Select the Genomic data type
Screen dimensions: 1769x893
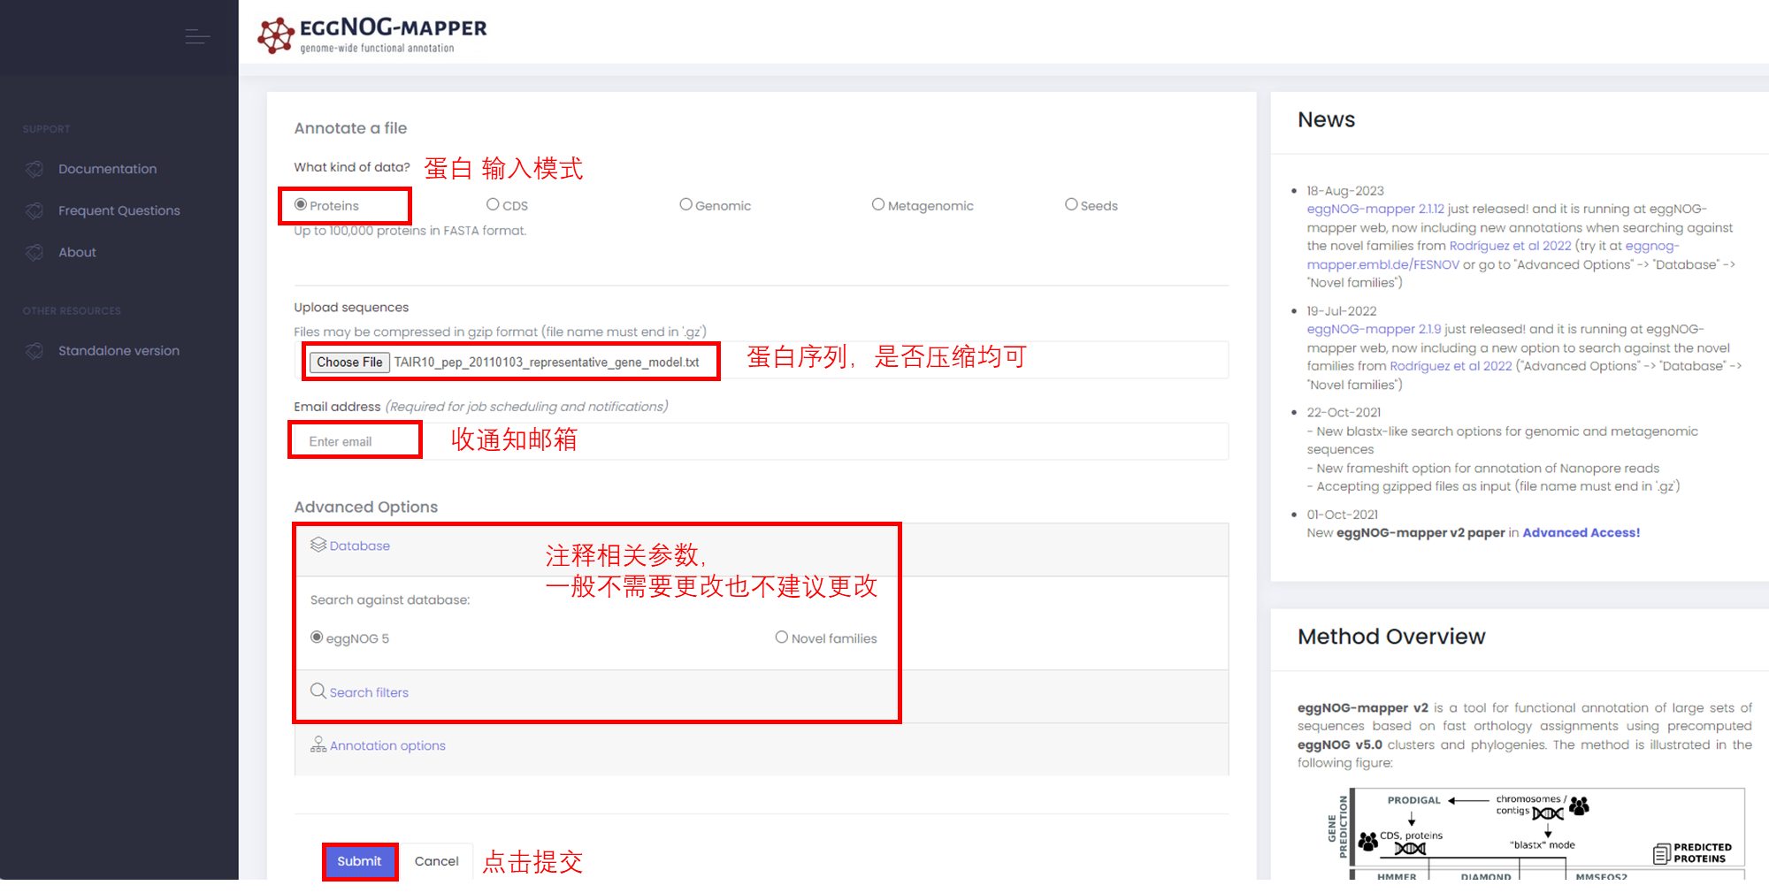685,204
